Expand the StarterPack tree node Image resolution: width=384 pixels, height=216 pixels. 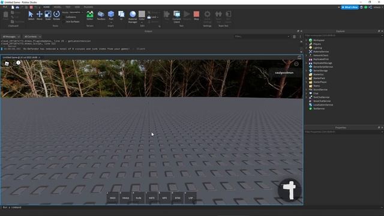(x=306, y=78)
